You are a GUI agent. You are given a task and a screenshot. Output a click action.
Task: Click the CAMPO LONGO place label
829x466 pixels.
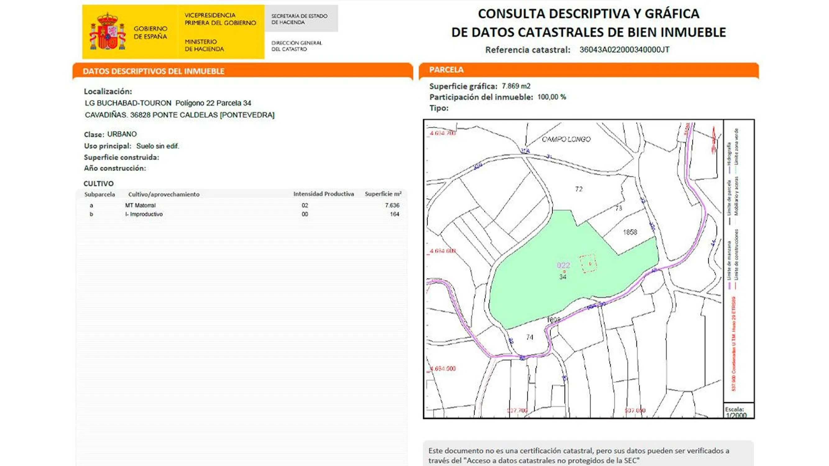tap(566, 139)
